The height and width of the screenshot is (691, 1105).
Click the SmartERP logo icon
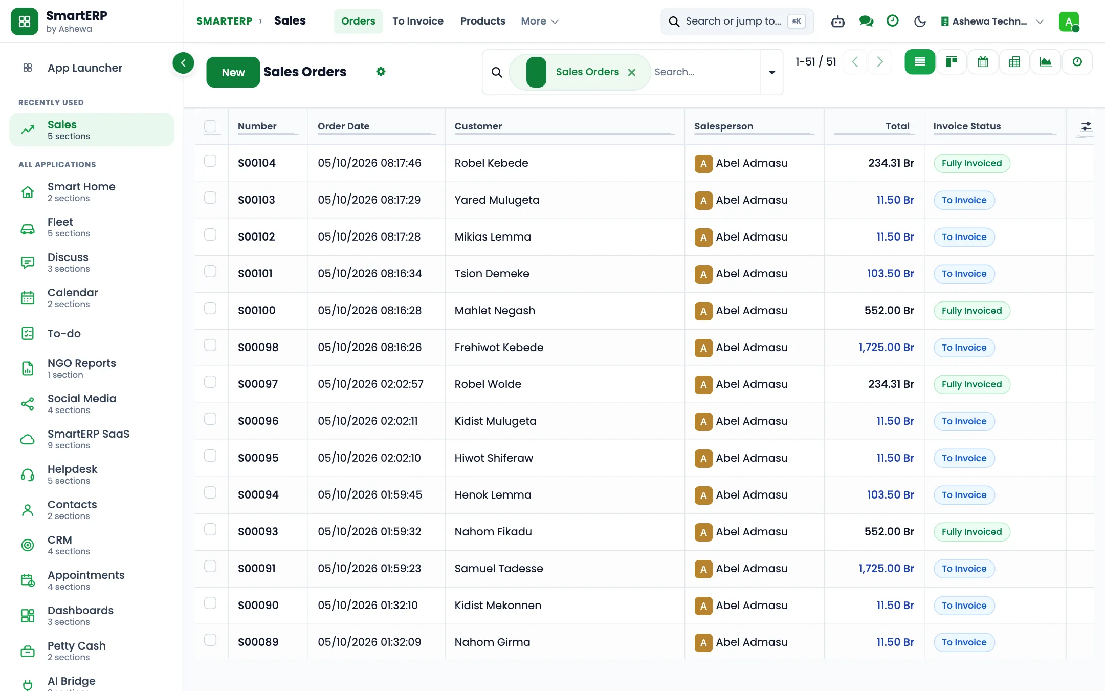25,21
